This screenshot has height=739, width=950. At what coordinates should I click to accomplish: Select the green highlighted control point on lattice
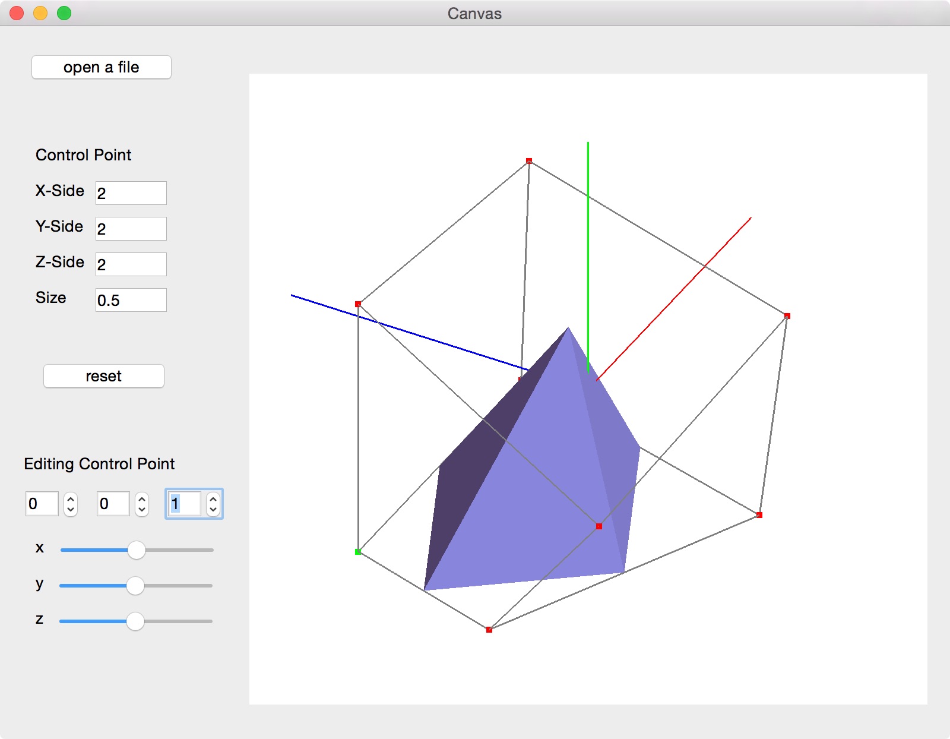pos(358,552)
